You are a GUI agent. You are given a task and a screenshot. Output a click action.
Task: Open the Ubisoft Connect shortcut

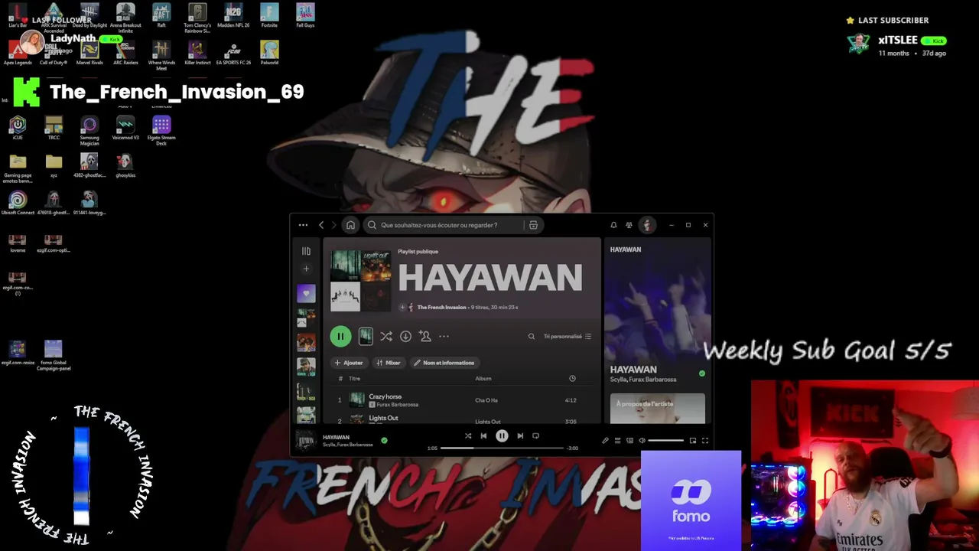tap(18, 203)
